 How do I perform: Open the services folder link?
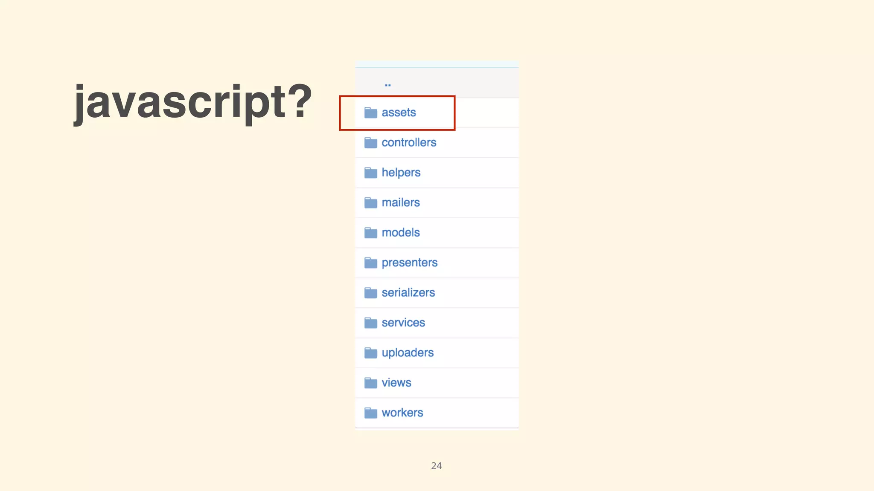click(403, 323)
